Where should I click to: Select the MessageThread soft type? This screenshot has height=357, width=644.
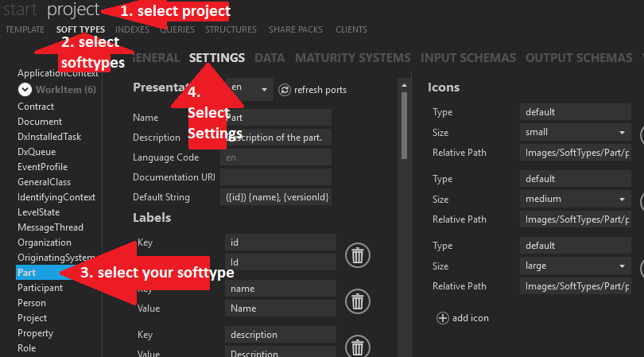coord(50,227)
